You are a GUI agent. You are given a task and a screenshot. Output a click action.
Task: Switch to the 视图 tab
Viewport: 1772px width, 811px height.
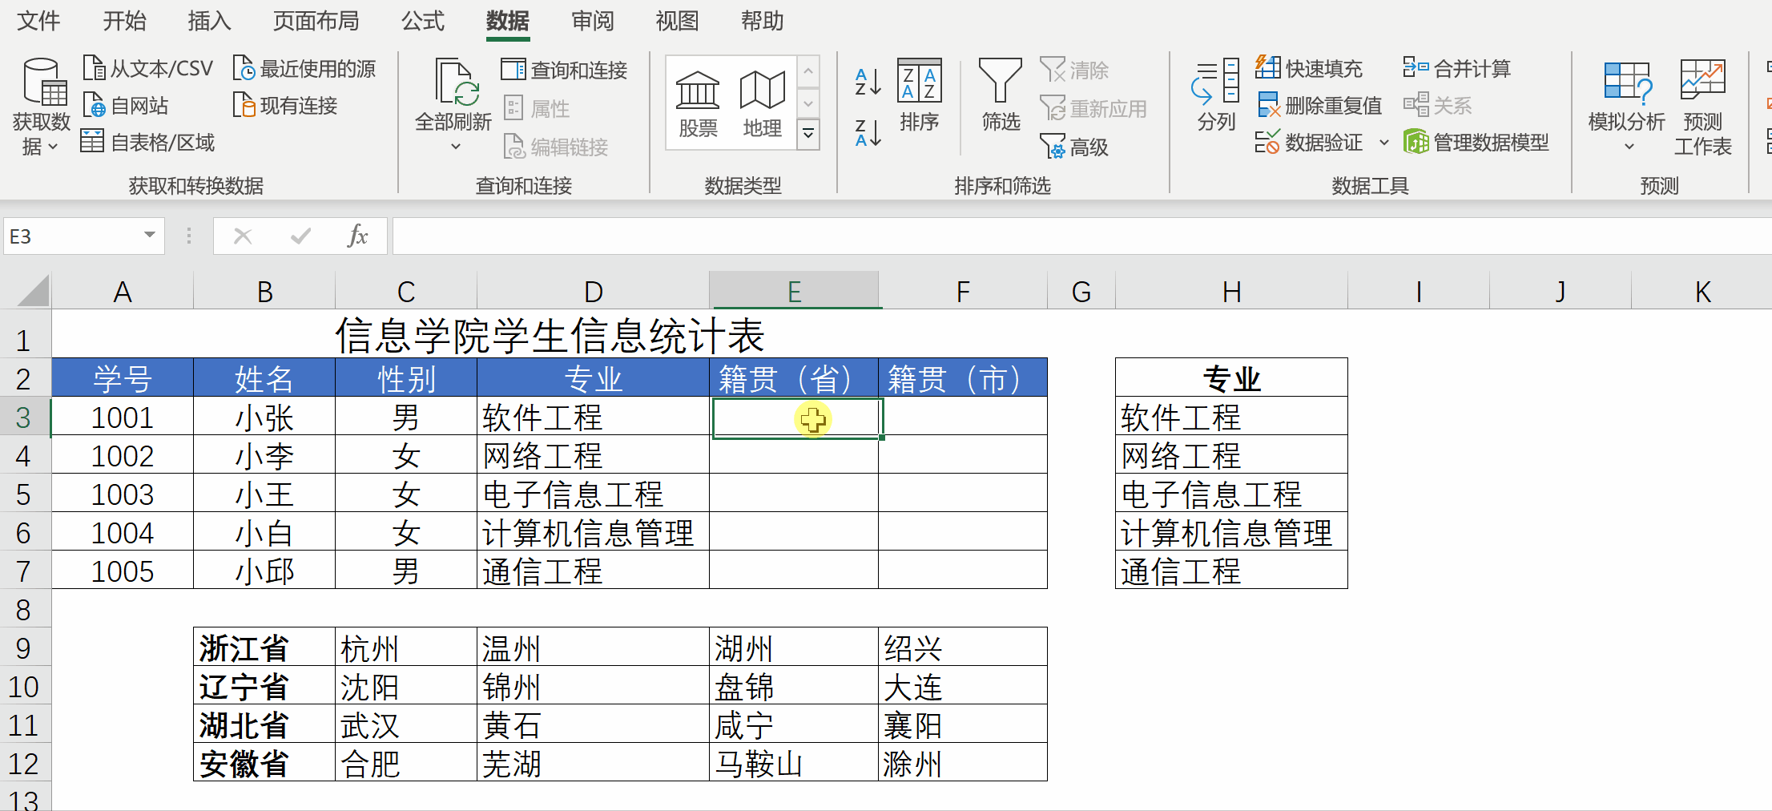click(677, 21)
